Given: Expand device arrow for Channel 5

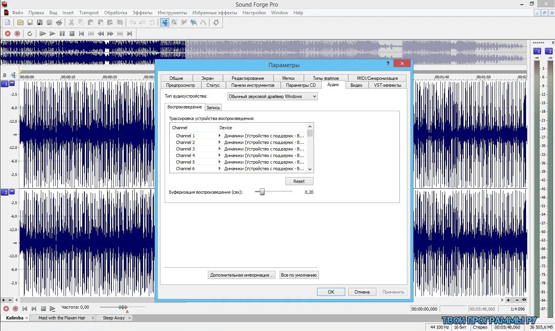Looking at the screenshot, I should [x=220, y=162].
